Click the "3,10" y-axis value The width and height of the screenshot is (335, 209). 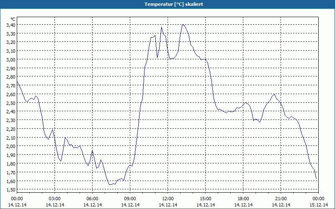click(11, 51)
